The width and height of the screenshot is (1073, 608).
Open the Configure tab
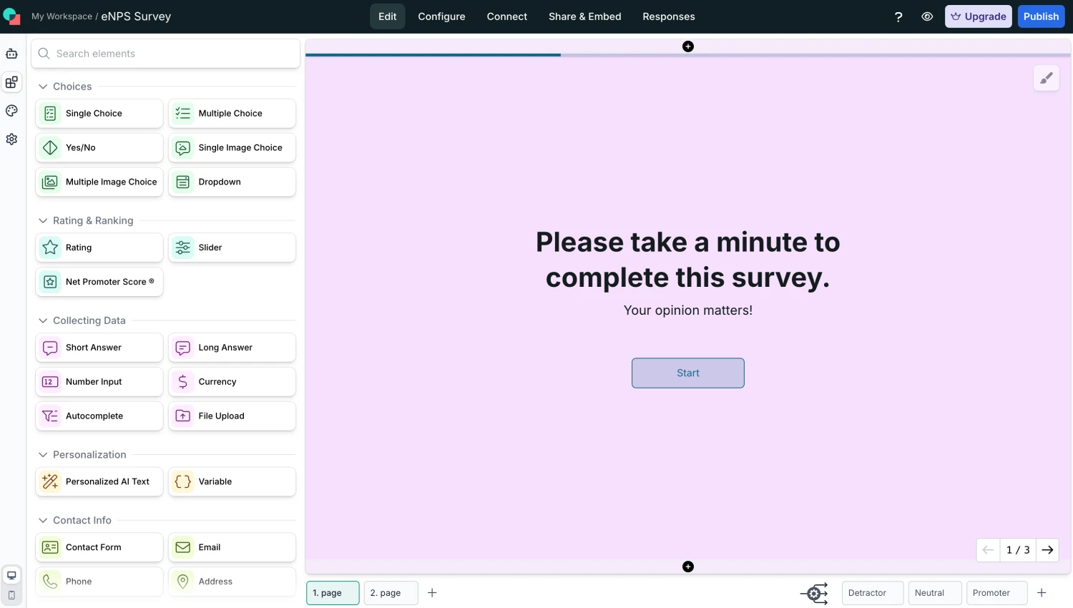pos(441,16)
